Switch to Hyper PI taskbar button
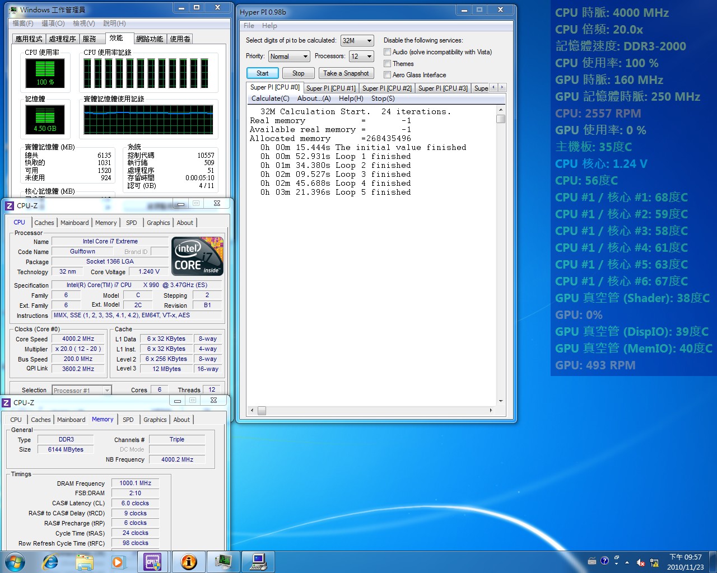The width and height of the screenshot is (717, 573). tap(259, 561)
